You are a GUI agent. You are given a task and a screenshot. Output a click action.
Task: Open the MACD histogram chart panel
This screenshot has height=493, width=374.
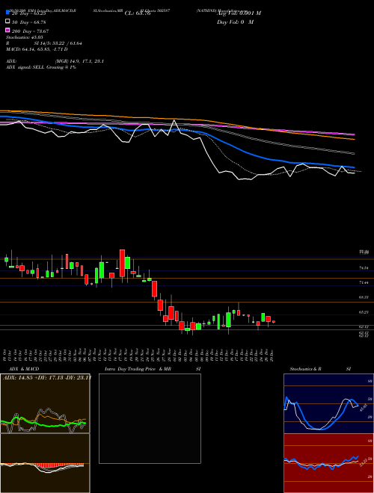click(45, 463)
